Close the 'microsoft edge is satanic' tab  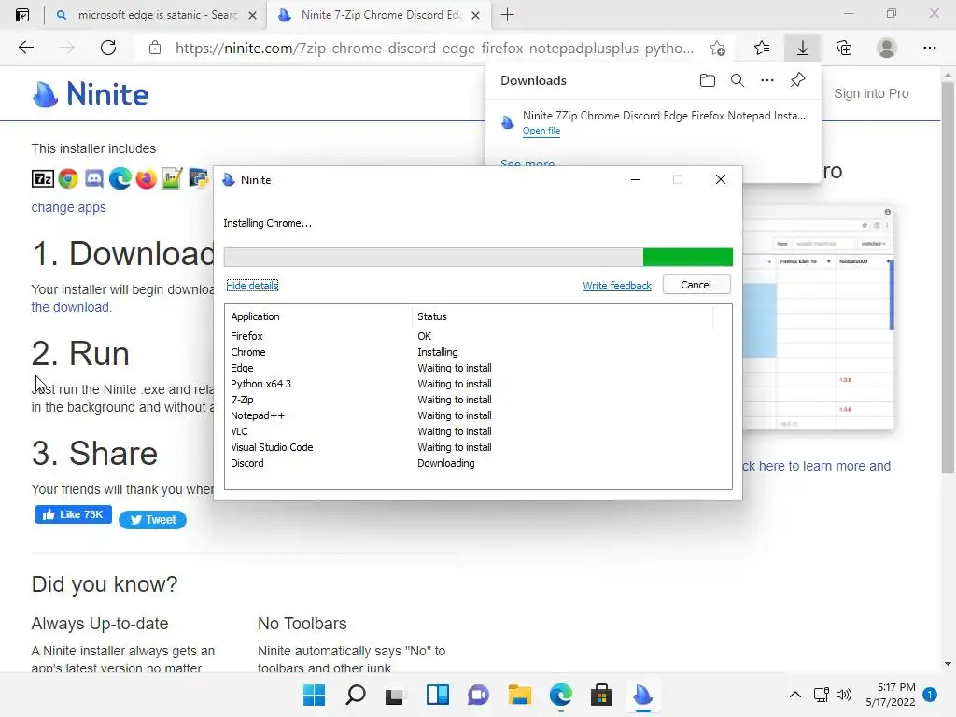(x=252, y=15)
